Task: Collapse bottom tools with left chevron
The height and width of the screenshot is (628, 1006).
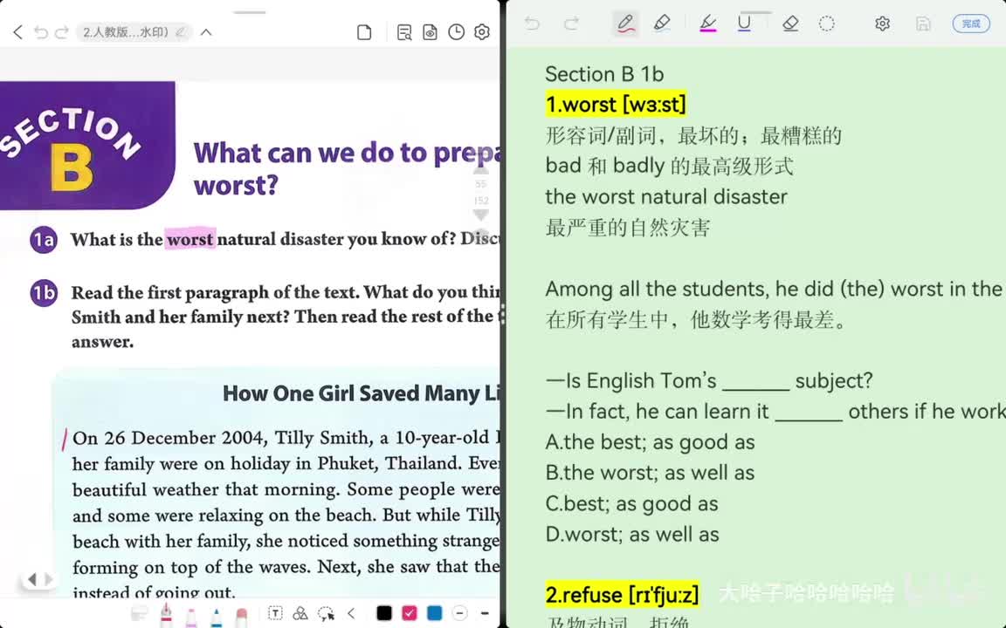Action: point(352,613)
